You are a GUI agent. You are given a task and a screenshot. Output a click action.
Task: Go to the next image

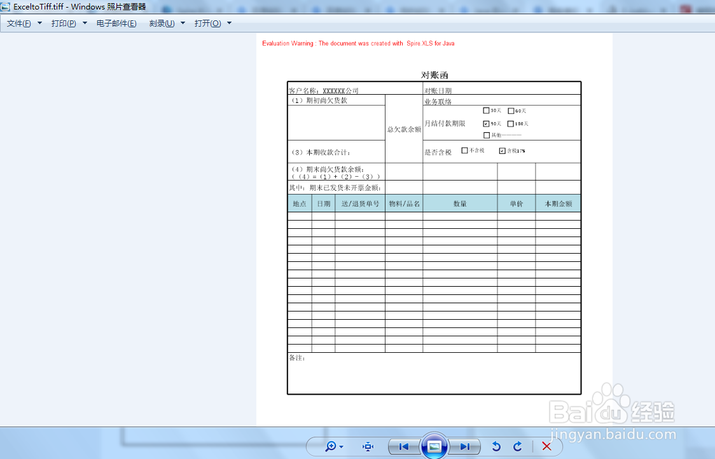[x=465, y=446]
